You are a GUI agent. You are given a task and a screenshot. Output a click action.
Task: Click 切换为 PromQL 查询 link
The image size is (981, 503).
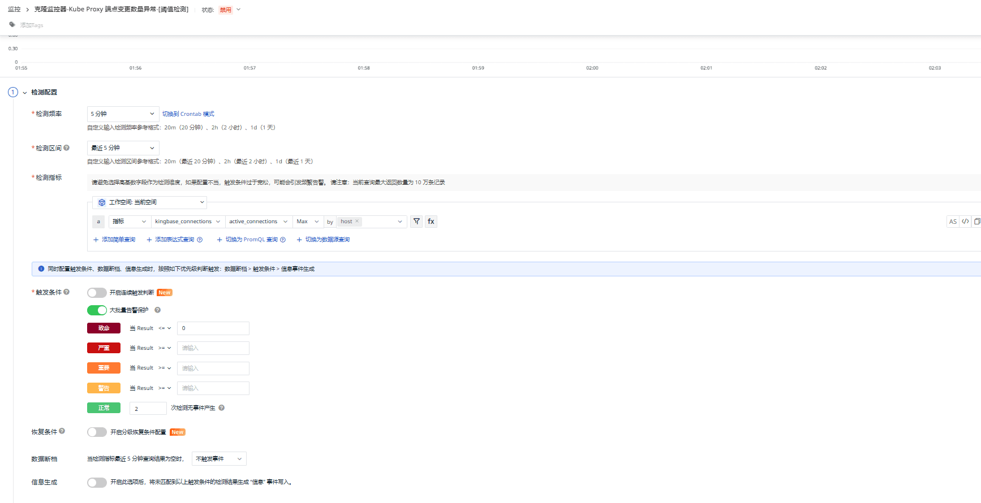pyautogui.click(x=251, y=240)
